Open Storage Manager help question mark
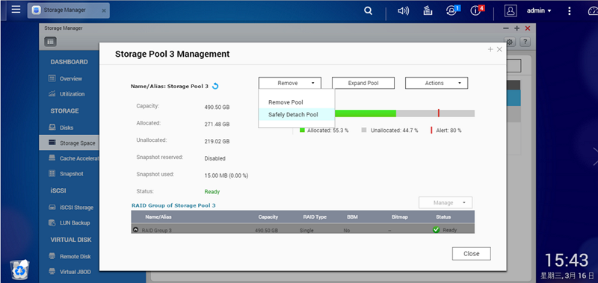The image size is (598, 283). tap(525, 42)
